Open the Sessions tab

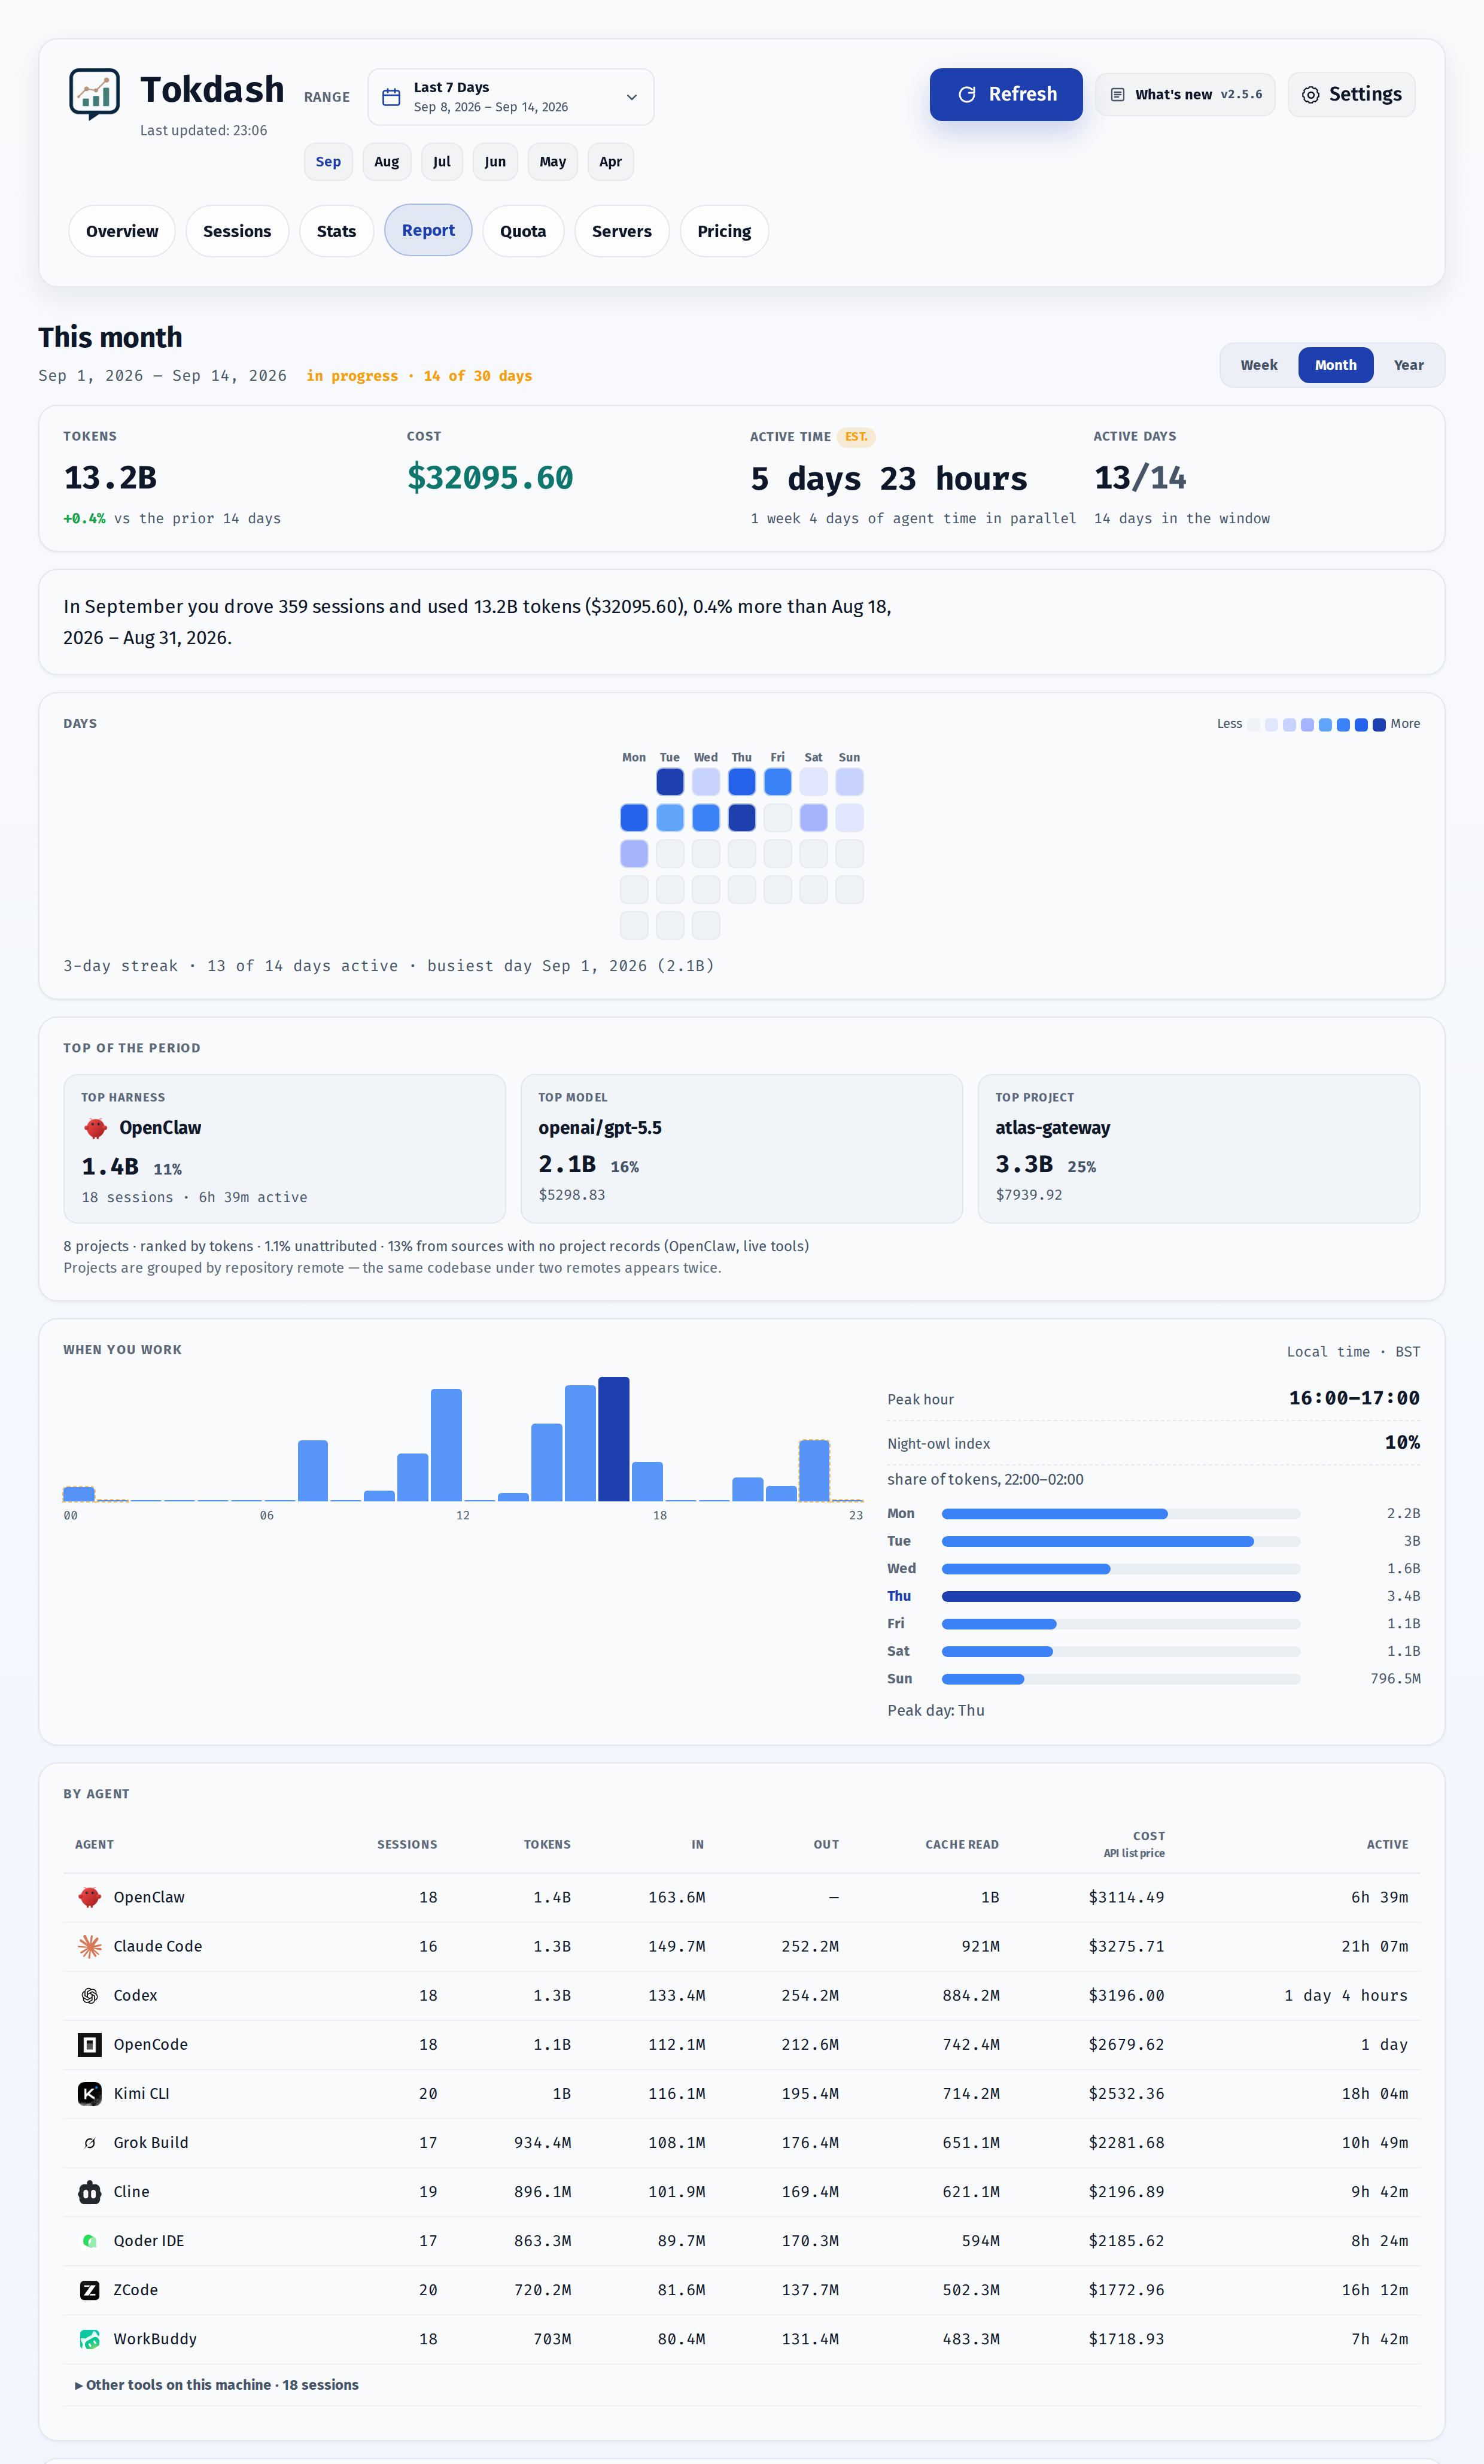point(237,231)
